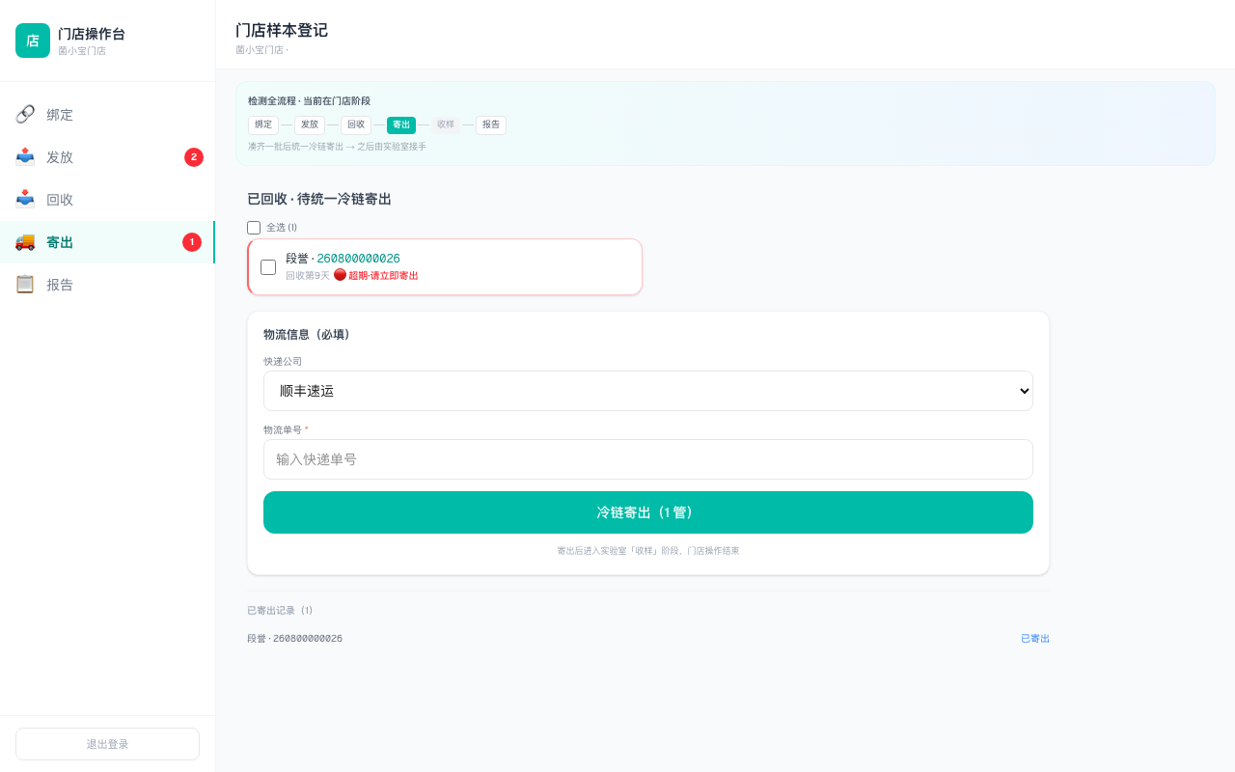Screen dimensions: 1235x772
Task: Open 绑定 in the sidebar
Action: [107, 115]
